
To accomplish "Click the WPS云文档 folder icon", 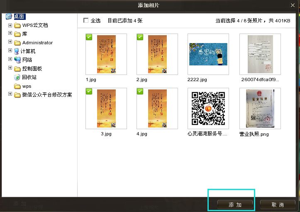I will 17,25.
